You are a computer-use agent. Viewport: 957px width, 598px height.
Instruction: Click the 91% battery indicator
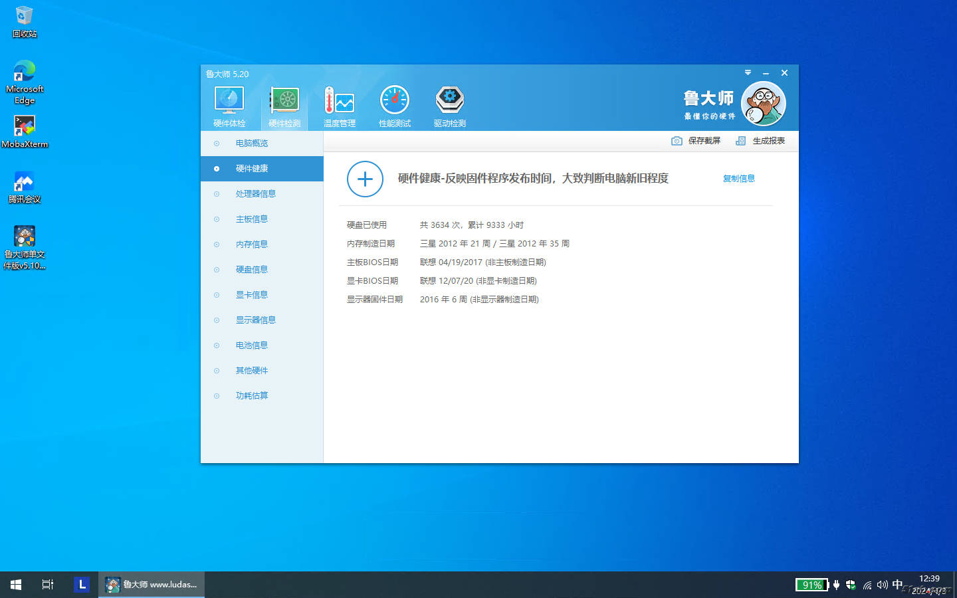pyautogui.click(x=811, y=585)
